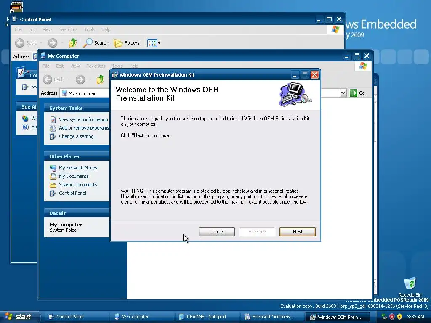Click the Up folder icon in My Computer
The width and height of the screenshot is (431, 323).
(x=101, y=79)
